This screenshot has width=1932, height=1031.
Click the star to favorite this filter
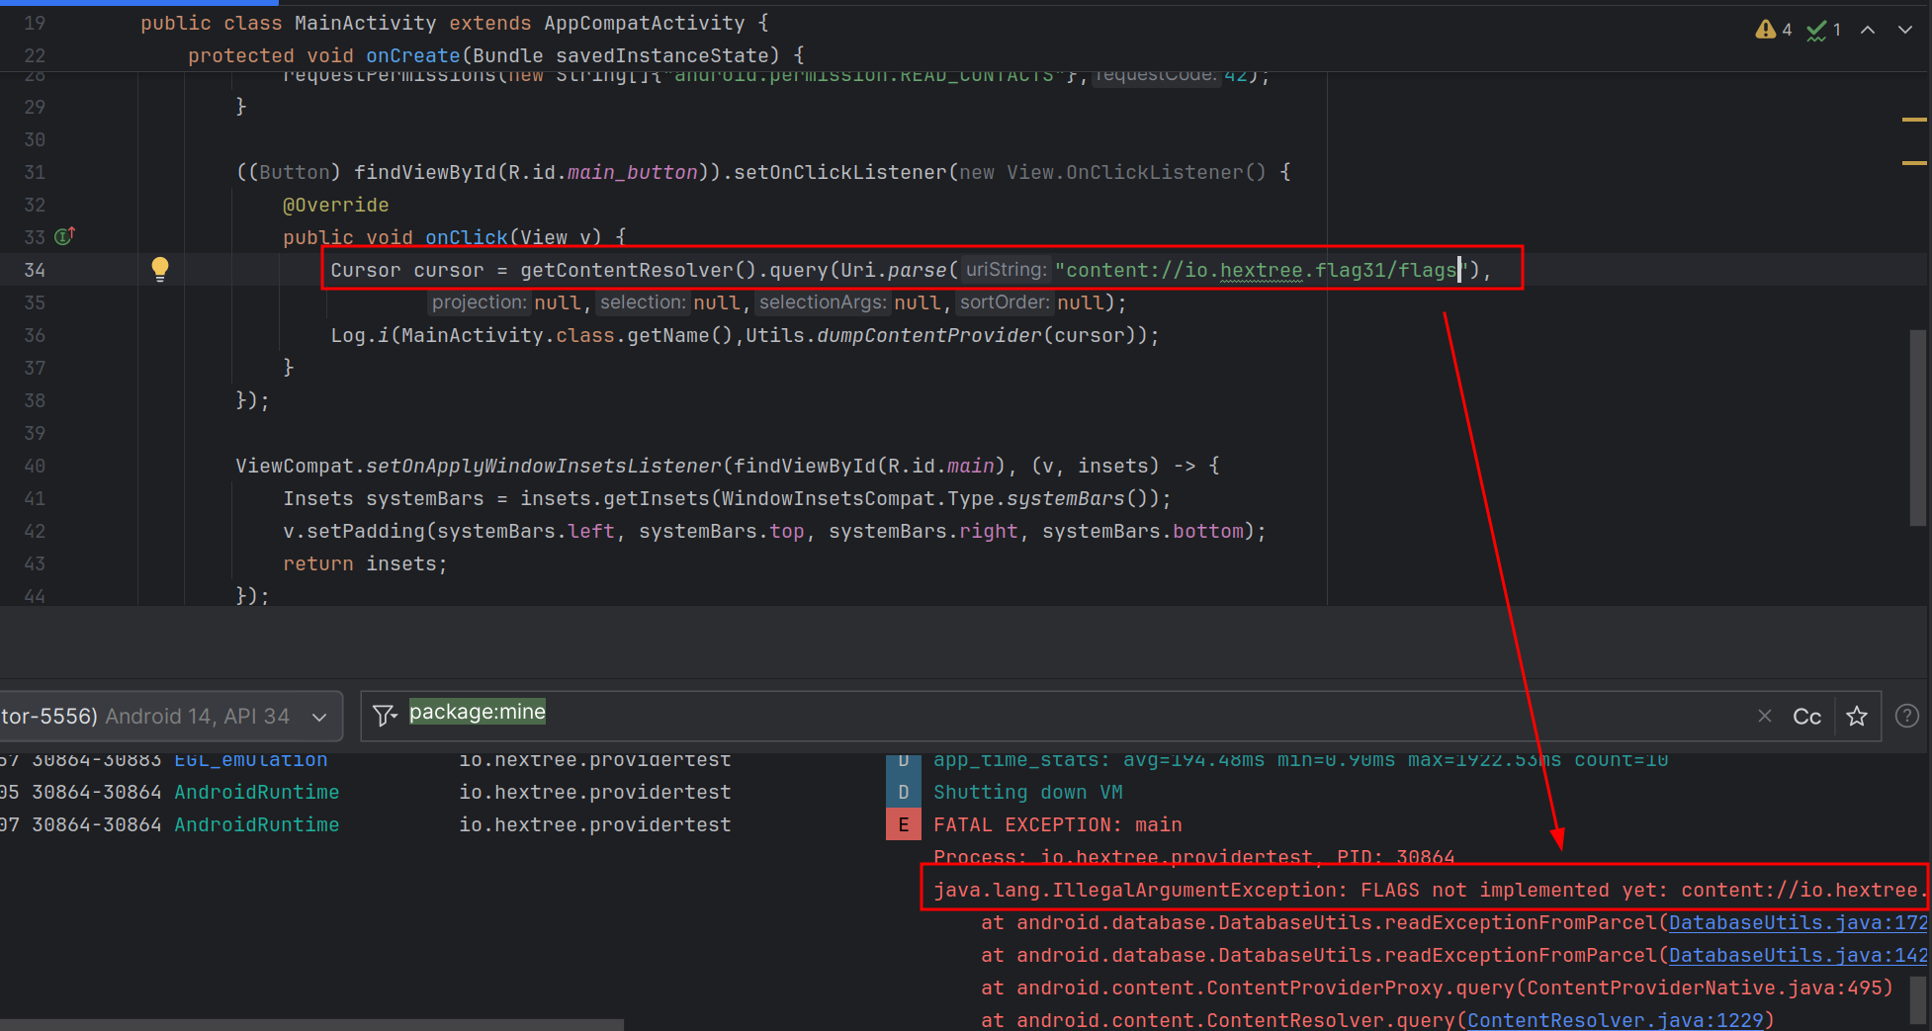pos(1857,716)
